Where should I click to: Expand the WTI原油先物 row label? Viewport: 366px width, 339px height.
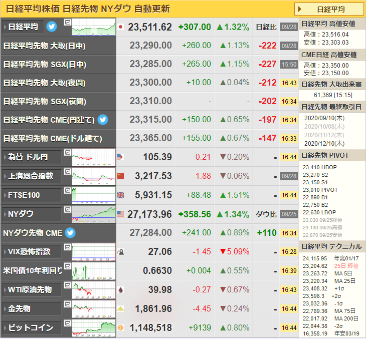[x=32, y=289]
